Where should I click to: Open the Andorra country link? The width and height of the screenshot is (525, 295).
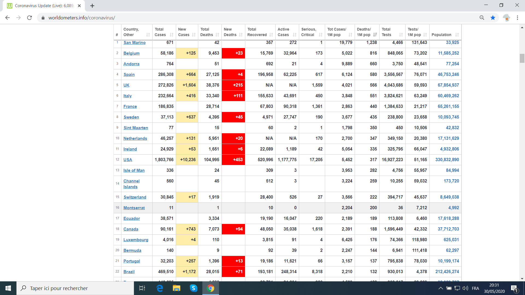131,64
